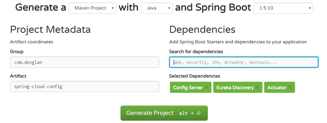Focus the Search for dependencies box
The height and width of the screenshot is (123, 327).
tap(244, 62)
